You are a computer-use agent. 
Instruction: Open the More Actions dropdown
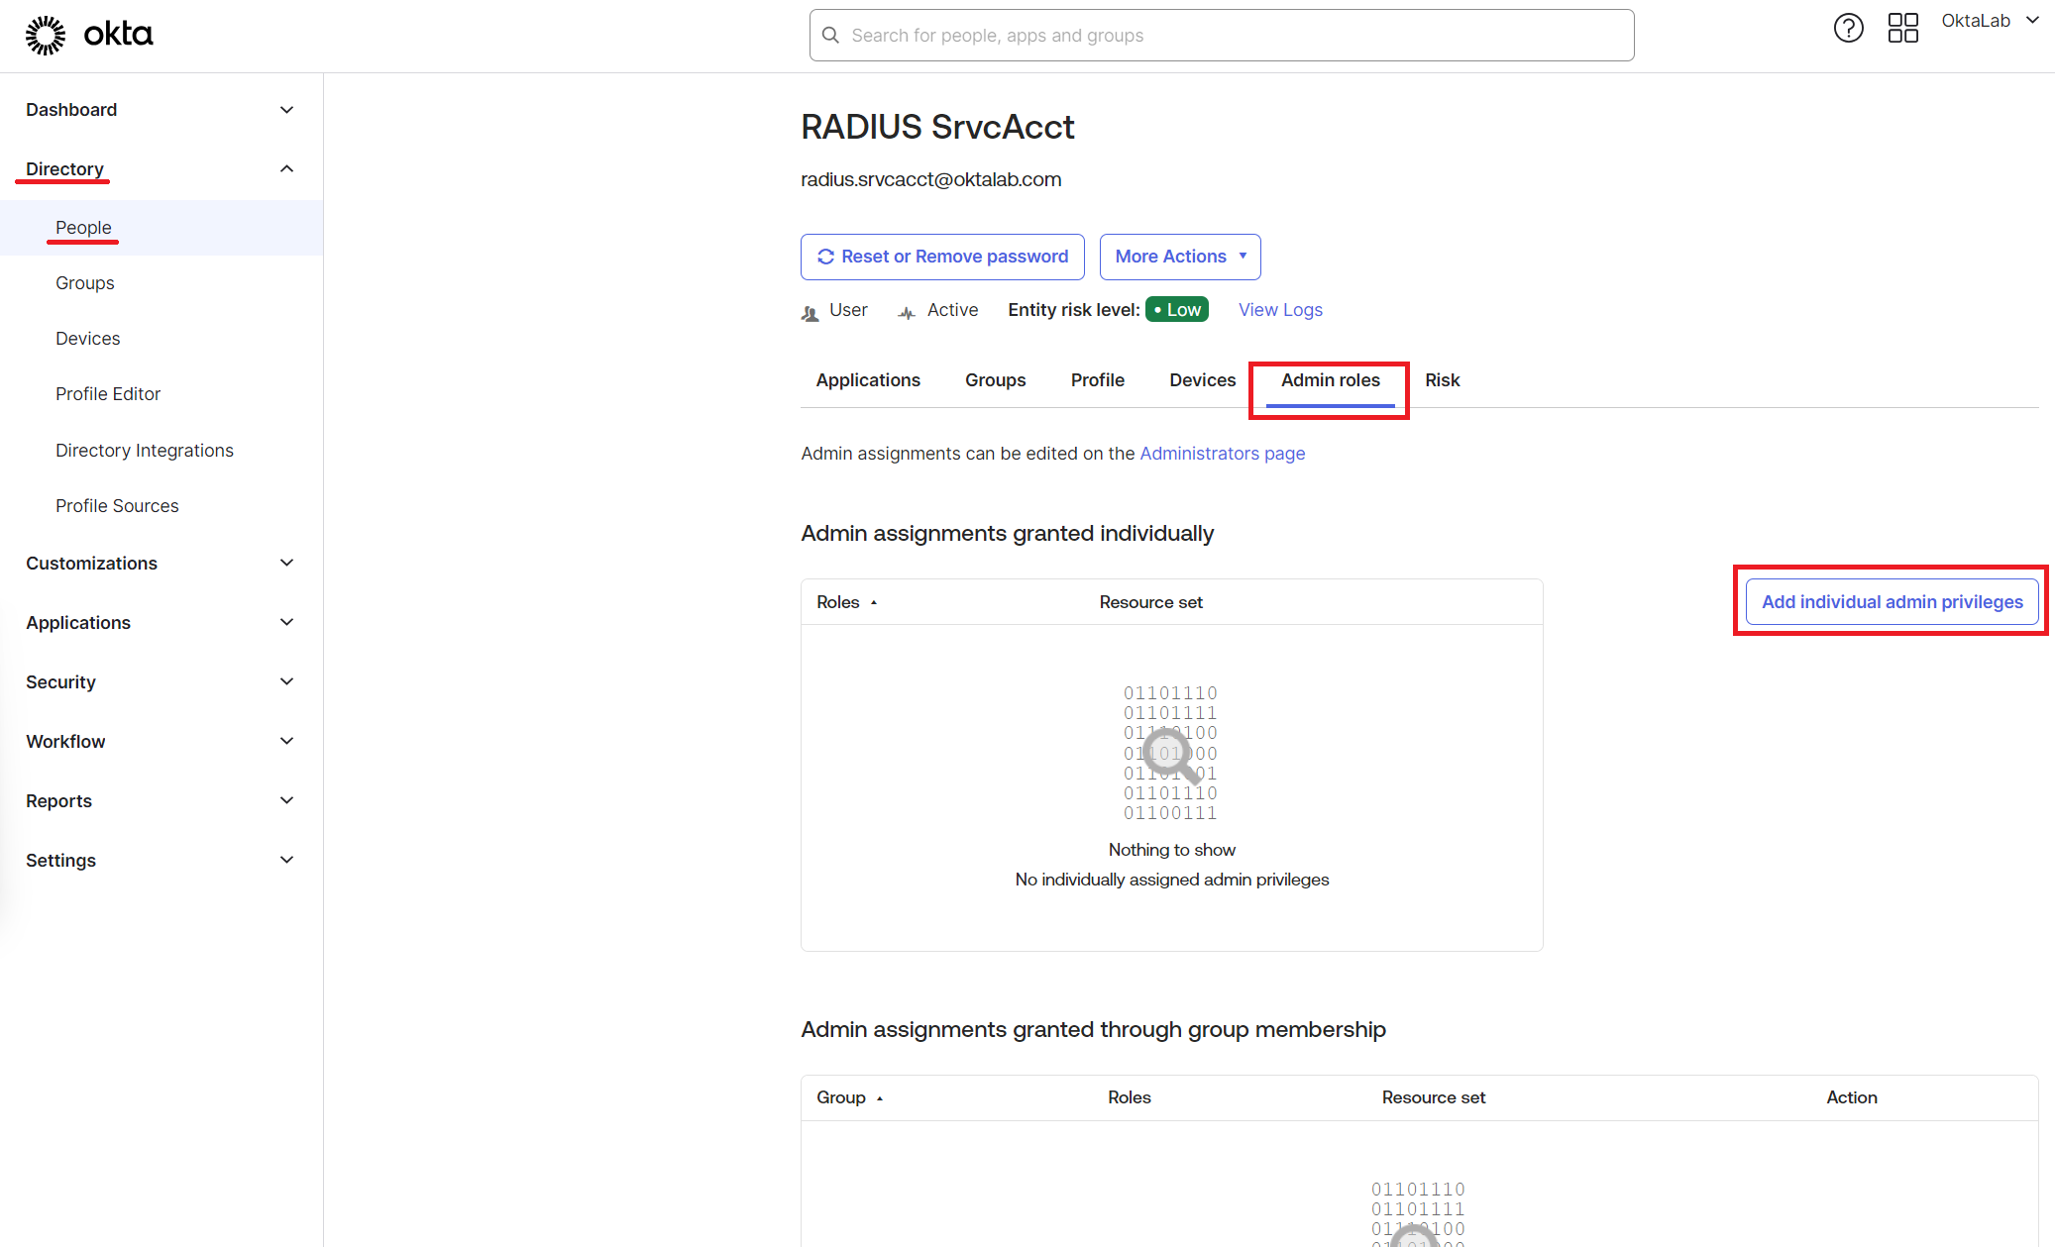pyautogui.click(x=1179, y=257)
